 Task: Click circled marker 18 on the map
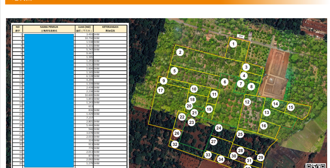coord(192,100)
